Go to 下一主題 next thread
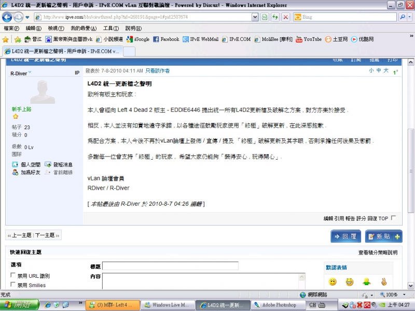415x311 pixels. click(x=45, y=235)
